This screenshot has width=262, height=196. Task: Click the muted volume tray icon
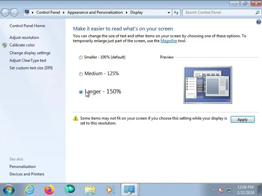[221, 190]
